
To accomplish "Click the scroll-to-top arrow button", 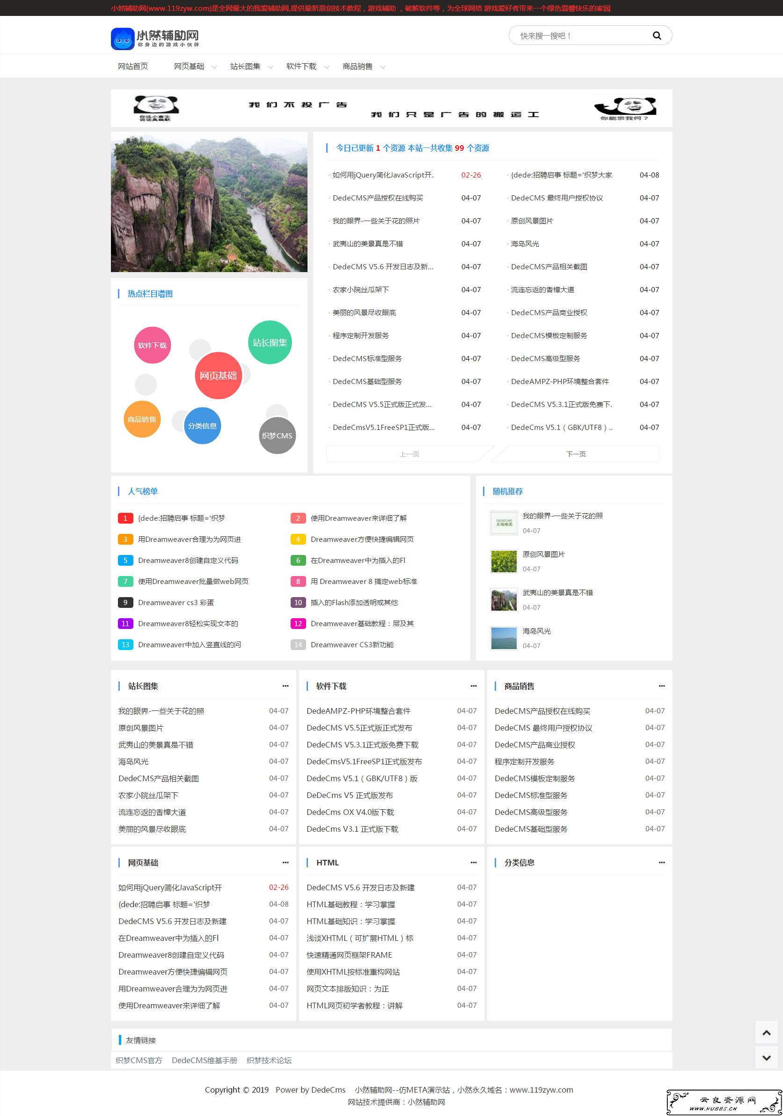I will tap(767, 1032).
